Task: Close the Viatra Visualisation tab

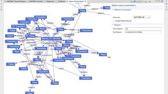Action: 85,1
